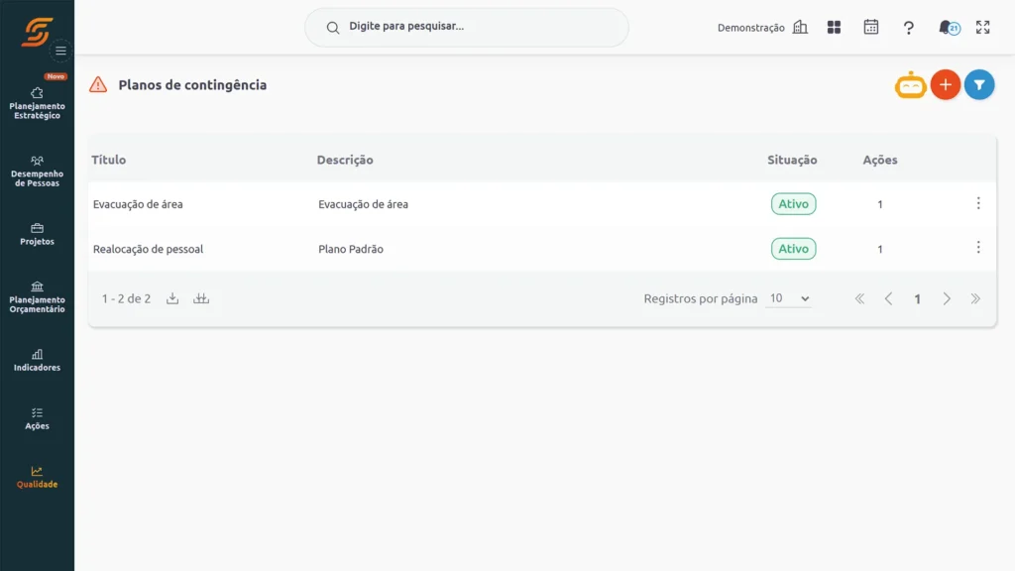
Task: Sort by Ações column header
Action: click(x=880, y=160)
